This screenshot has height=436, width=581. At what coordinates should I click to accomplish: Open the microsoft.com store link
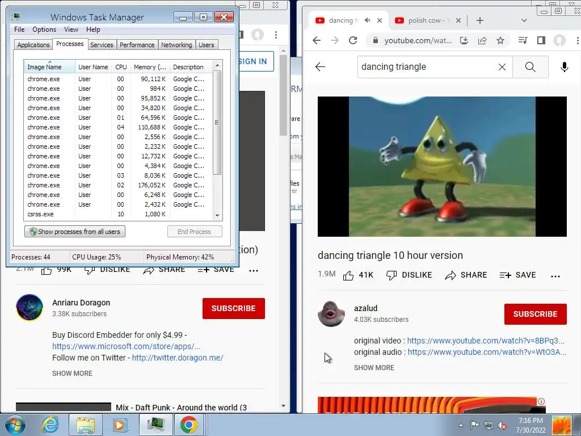click(127, 346)
